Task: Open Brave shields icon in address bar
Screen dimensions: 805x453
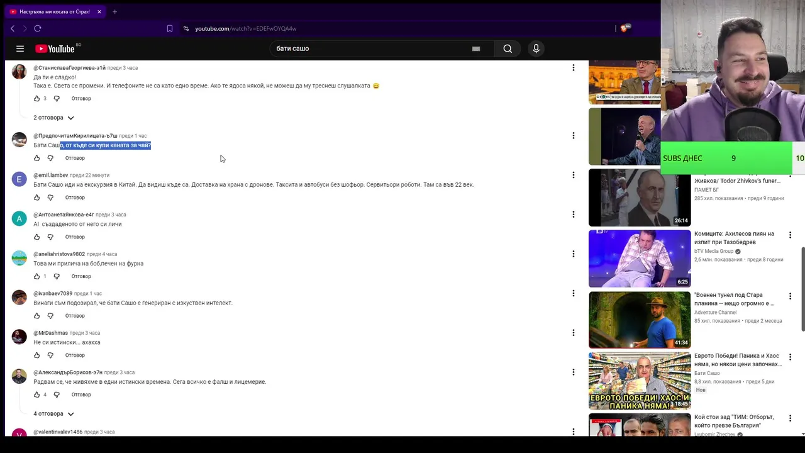Action: tap(625, 28)
